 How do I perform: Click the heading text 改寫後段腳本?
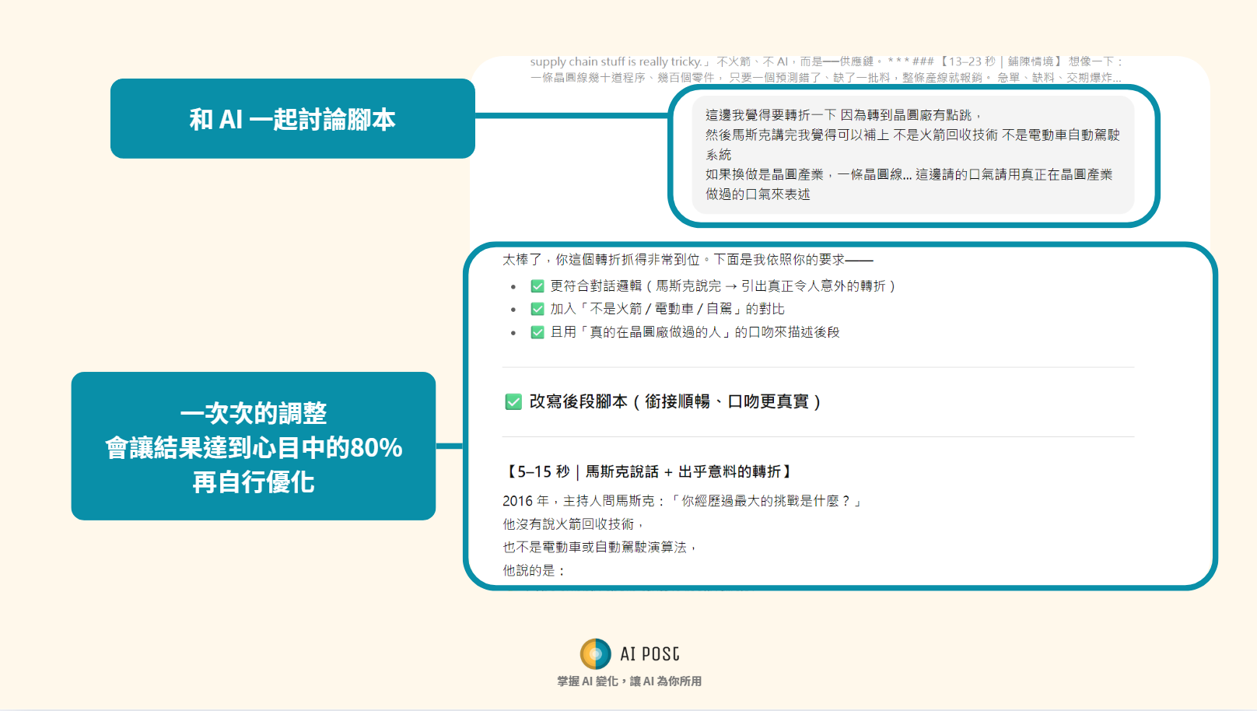tap(674, 401)
